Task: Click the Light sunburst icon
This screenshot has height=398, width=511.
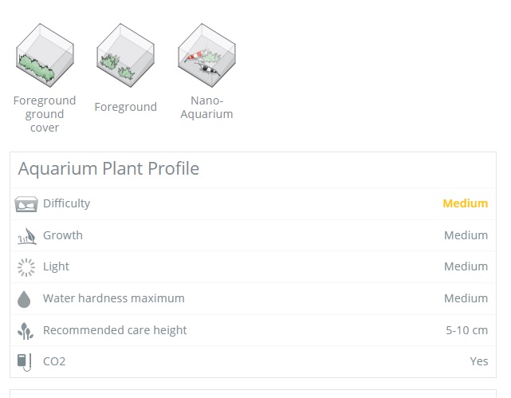Action: pos(26,267)
